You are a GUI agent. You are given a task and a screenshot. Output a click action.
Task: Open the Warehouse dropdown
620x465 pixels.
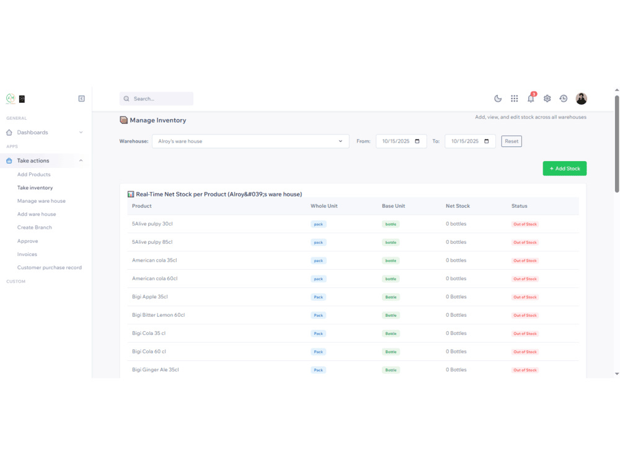[x=250, y=141]
